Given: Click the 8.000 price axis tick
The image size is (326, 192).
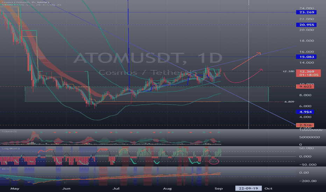Looking at the screenshot, I should (x=305, y=95).
